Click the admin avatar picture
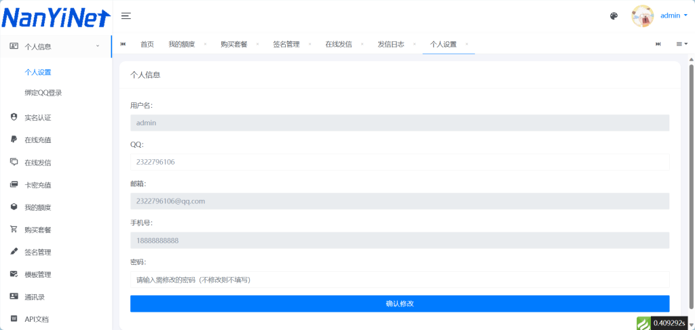695x330 pixels. coord(643,16)
